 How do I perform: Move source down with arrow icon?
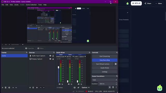(44, 88)
